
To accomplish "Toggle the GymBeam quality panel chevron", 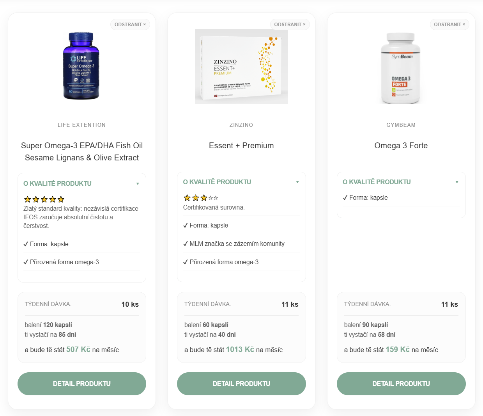I will tap(457, 181).
